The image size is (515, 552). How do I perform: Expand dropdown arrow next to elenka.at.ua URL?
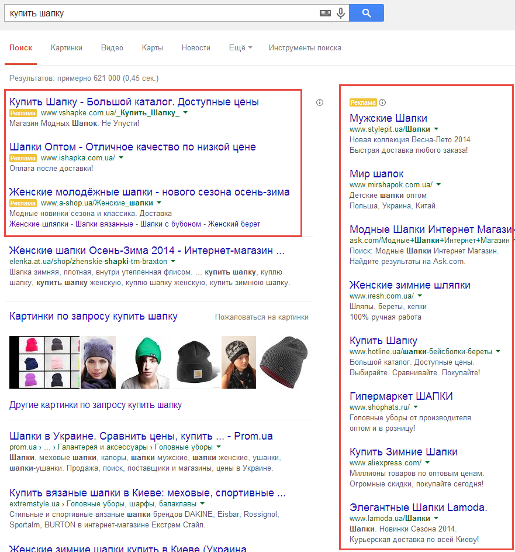173,261
